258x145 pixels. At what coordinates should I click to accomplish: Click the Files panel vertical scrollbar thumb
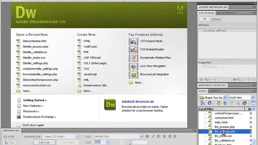point(254,142)
